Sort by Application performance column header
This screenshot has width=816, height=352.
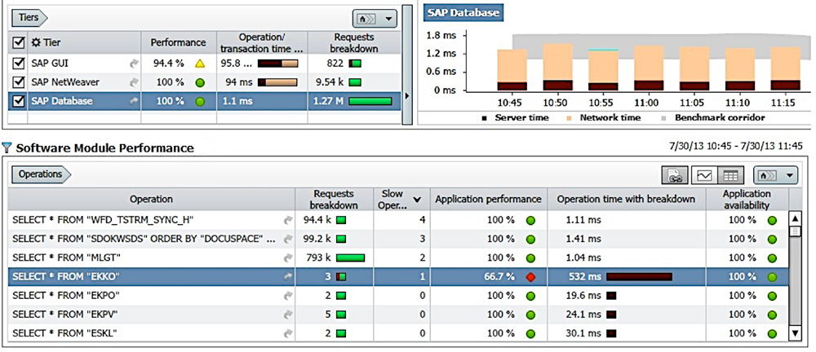tap(488, 199)
